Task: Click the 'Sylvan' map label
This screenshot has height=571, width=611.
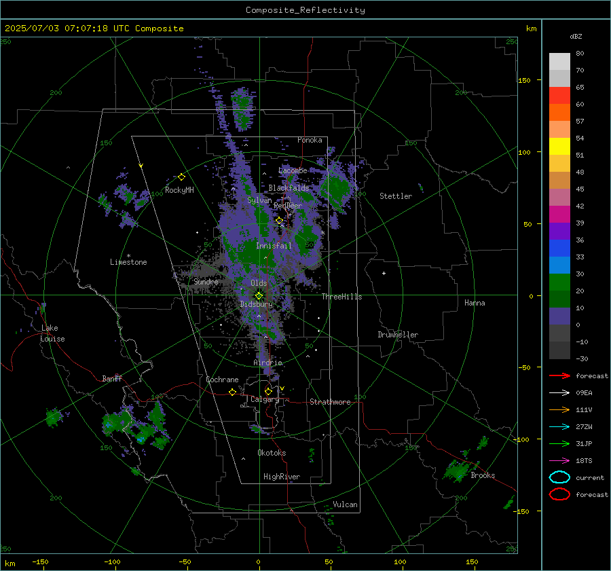Action: [259, 200]
